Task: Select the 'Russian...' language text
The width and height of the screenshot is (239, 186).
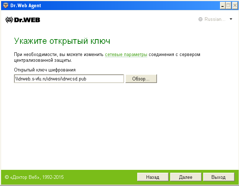Action: click(x=215, y=19)
